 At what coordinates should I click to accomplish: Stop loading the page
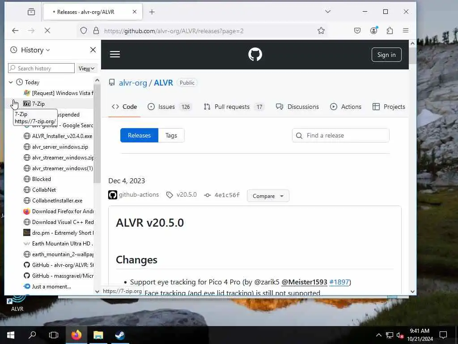(x=47, y=31)
